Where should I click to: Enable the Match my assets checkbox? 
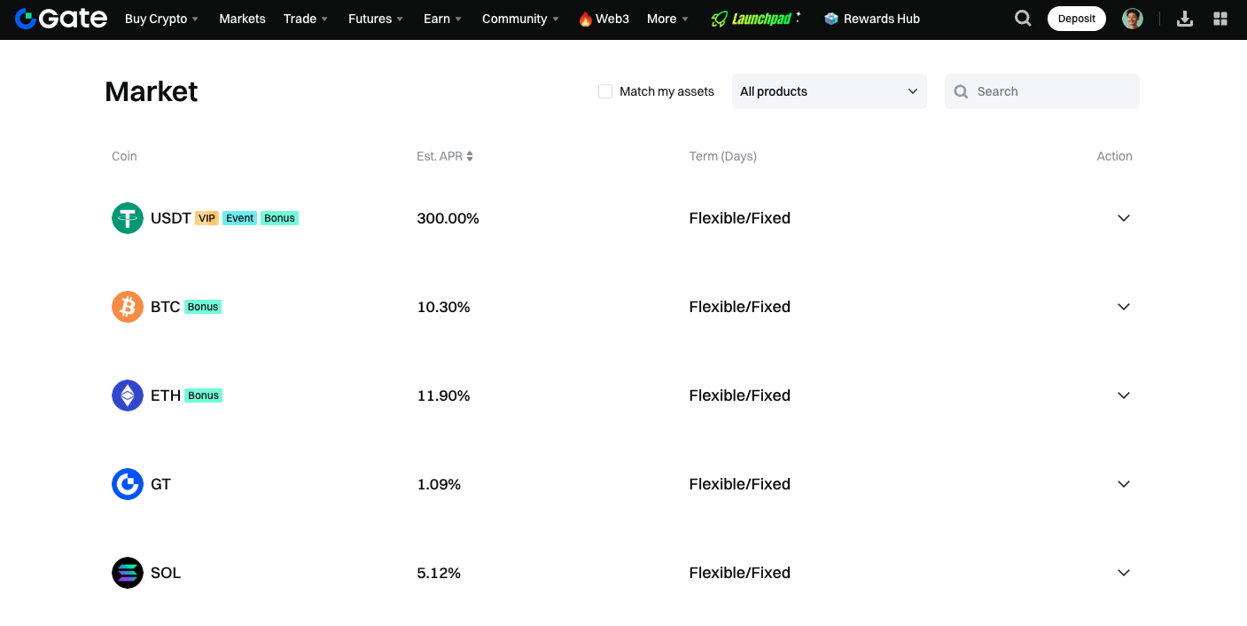click(605, 91)
